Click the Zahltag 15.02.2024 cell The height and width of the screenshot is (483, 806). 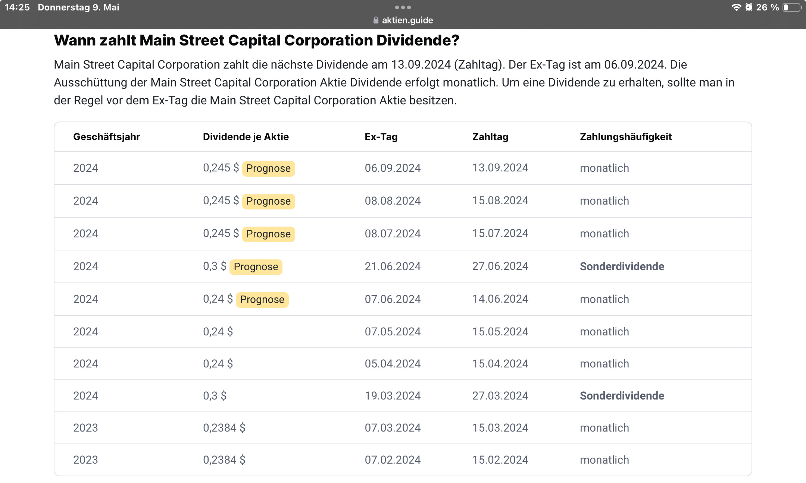tap(500, 460)
